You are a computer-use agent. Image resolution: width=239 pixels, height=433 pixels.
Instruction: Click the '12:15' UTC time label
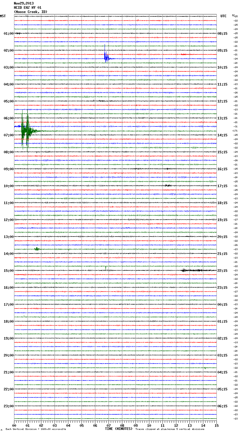coord(222,101)
